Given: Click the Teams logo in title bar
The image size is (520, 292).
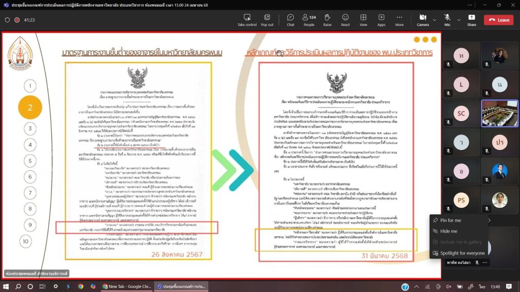Looking at the screenshot, I should (6, 5).
